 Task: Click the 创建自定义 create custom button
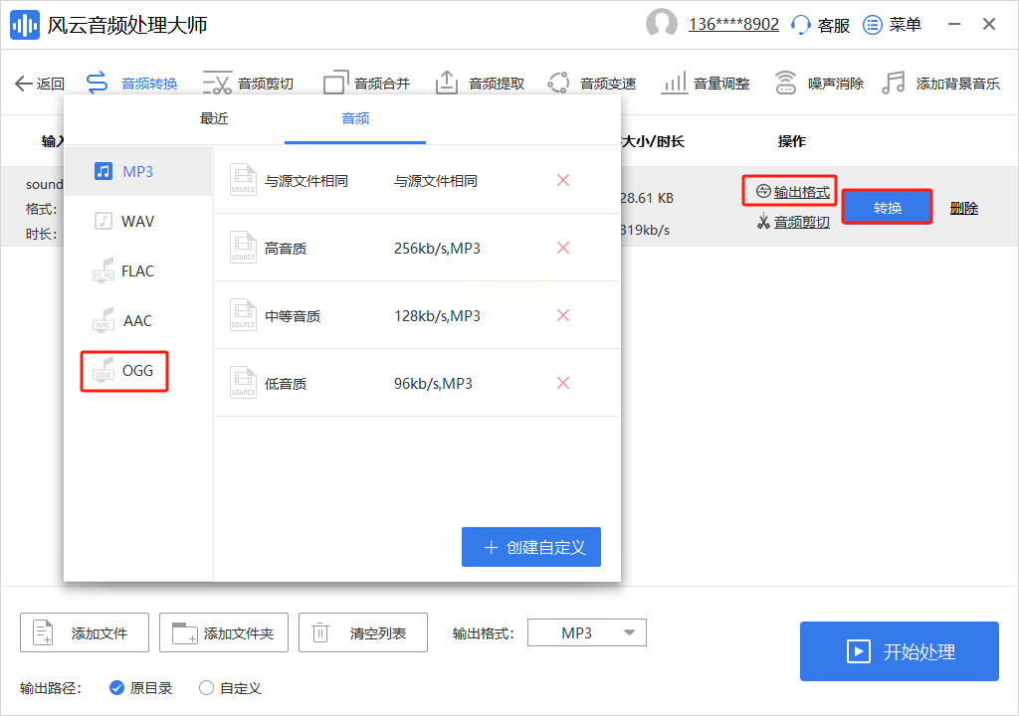point(531,547)
